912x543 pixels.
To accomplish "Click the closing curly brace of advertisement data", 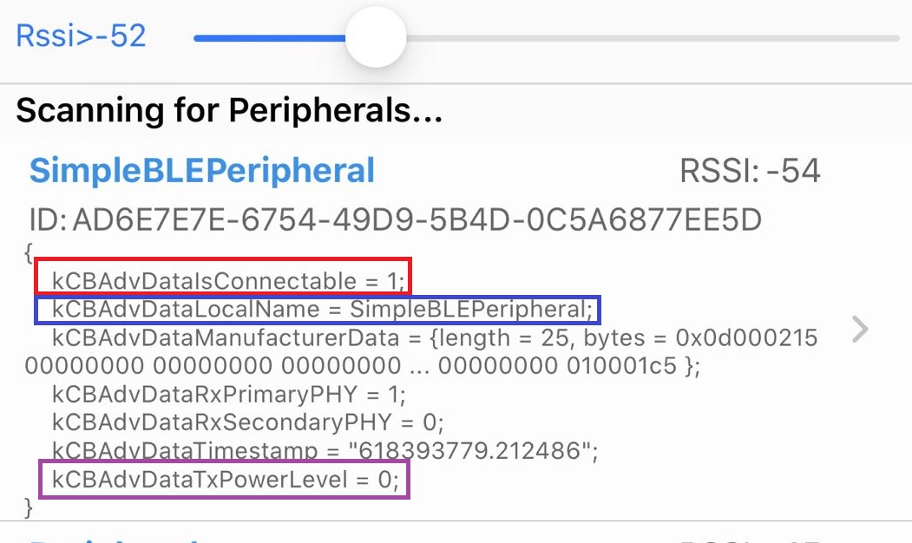I will click(30, 505).
